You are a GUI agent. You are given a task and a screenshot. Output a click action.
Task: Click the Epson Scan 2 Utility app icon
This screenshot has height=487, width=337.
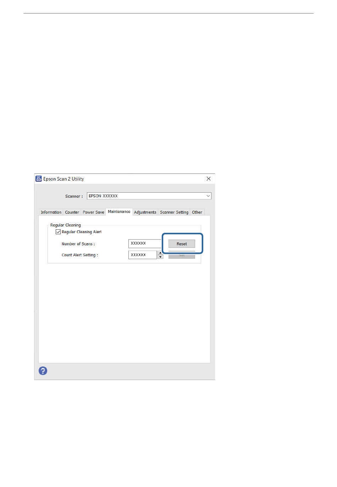coord(39,179)
